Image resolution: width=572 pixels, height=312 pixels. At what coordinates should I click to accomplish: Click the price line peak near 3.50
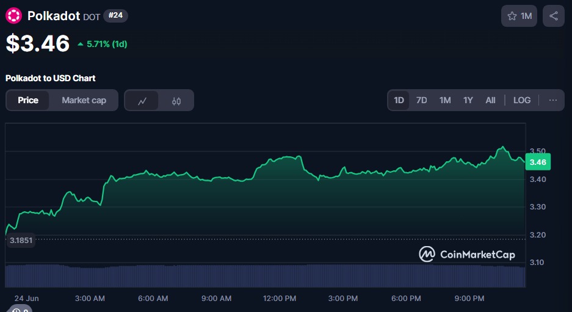(503, 147)
